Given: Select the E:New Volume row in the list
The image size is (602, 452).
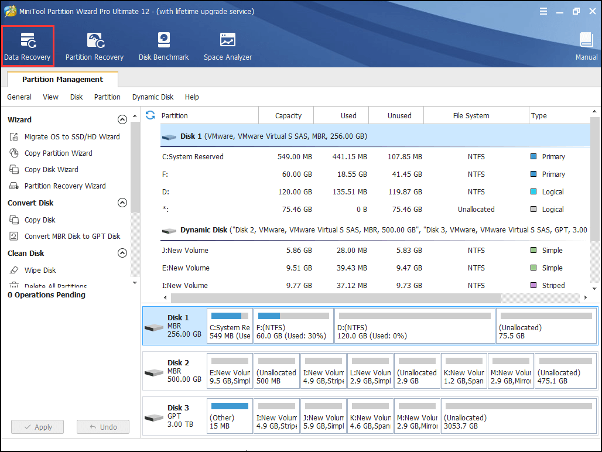Looking at the screenshot, I should click(375, 268).
